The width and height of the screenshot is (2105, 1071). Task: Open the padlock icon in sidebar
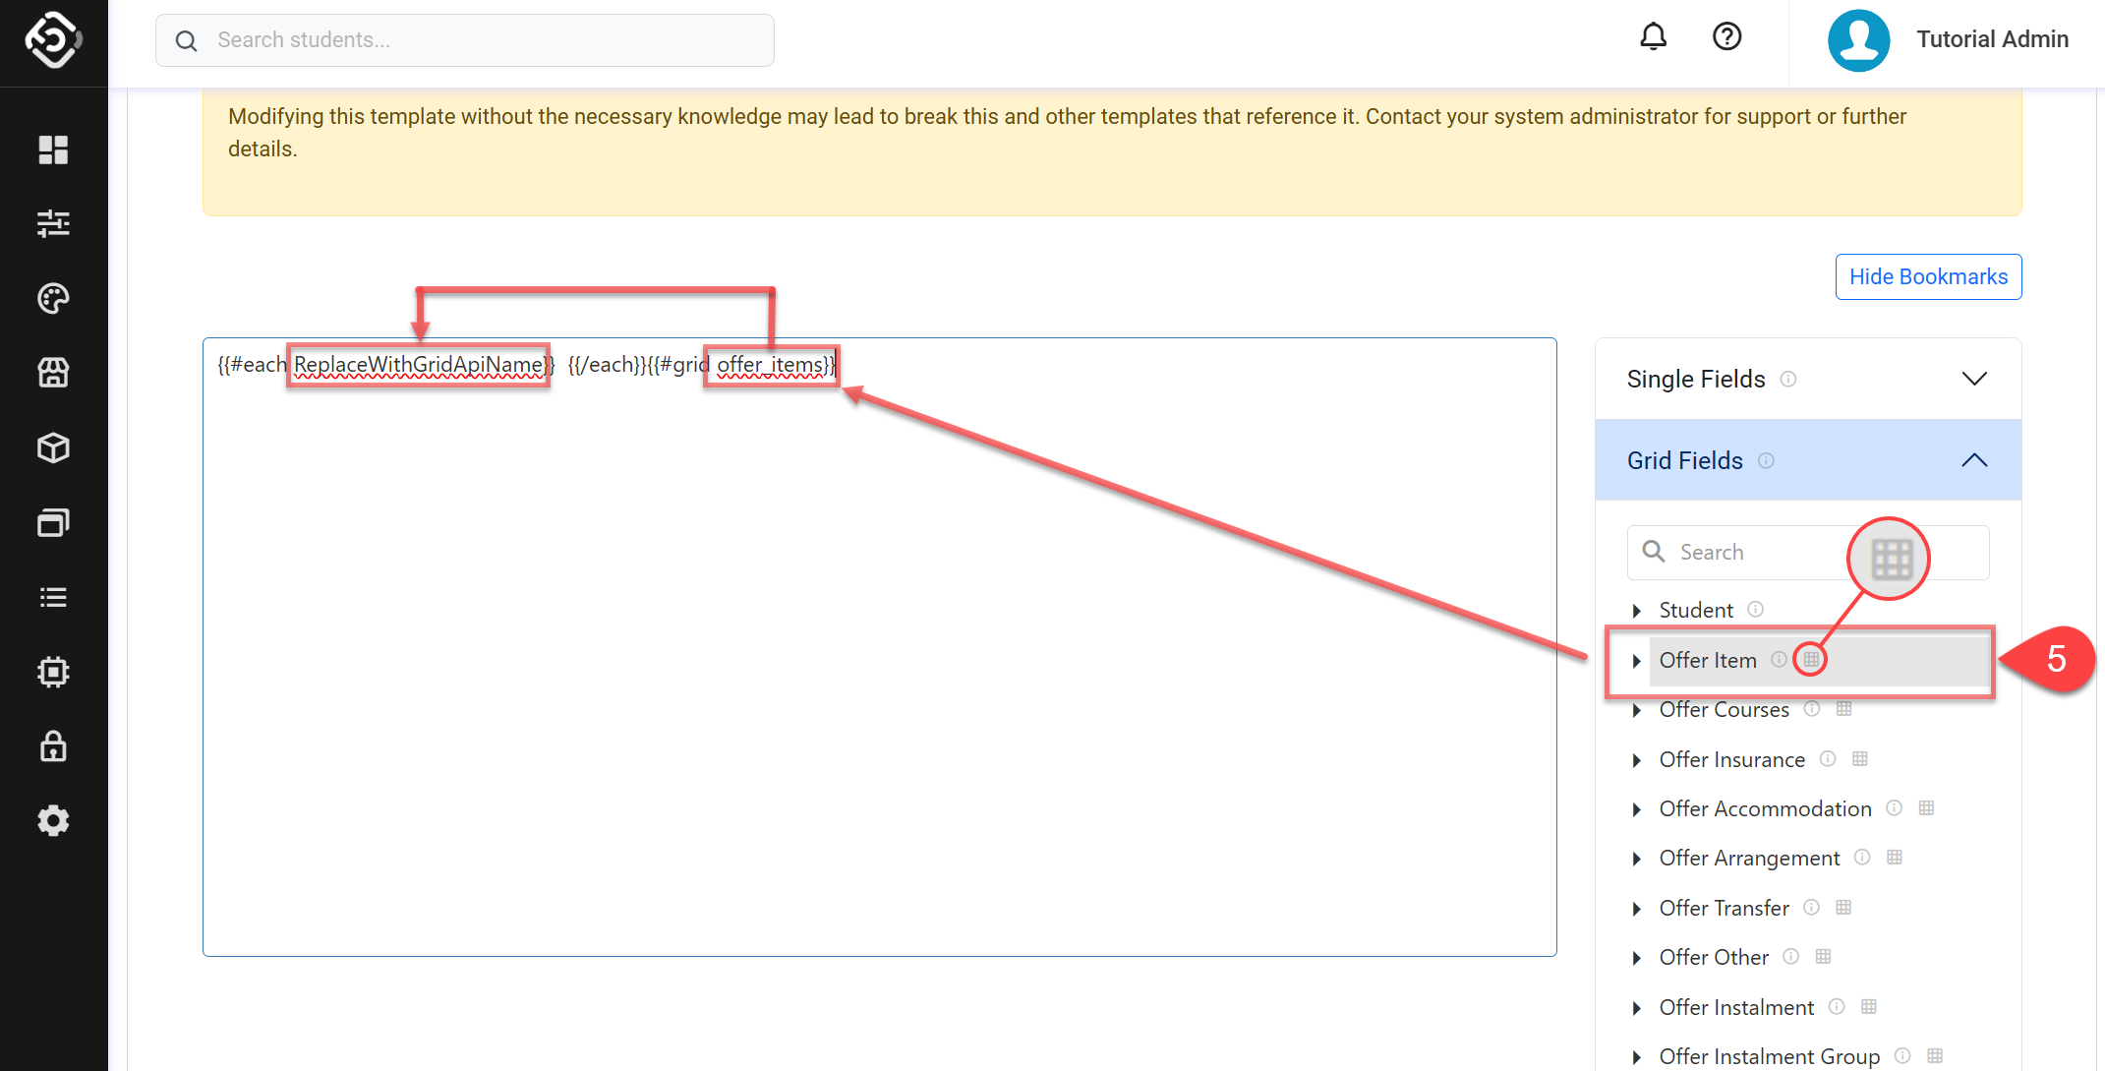pyautogui.click(x=53, y=746)
